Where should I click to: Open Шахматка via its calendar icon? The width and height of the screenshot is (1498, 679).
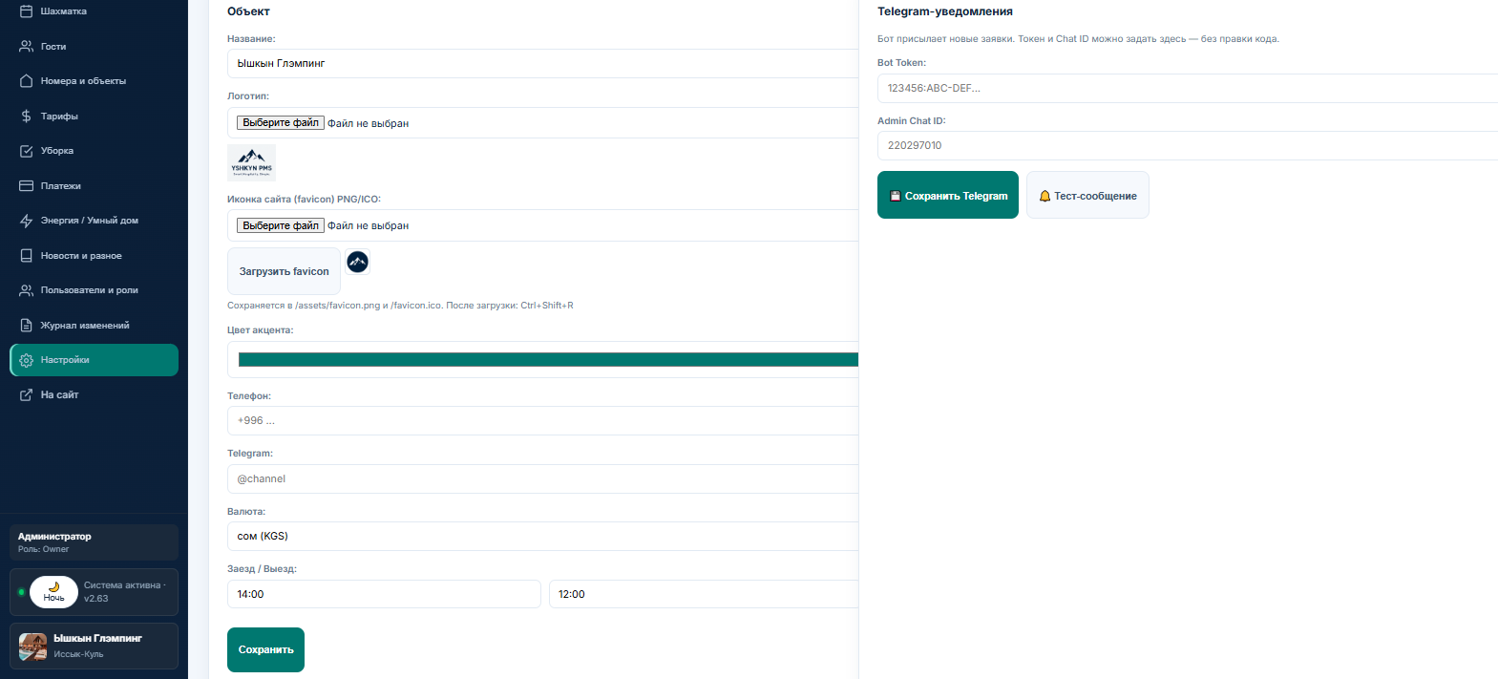coord(27,11)
